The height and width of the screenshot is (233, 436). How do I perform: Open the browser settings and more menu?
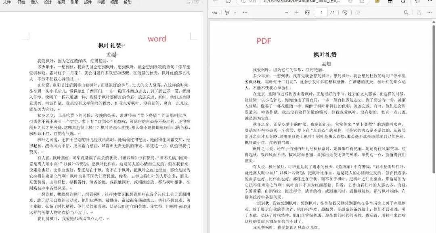pyautogui.click(x=430, y=1)
